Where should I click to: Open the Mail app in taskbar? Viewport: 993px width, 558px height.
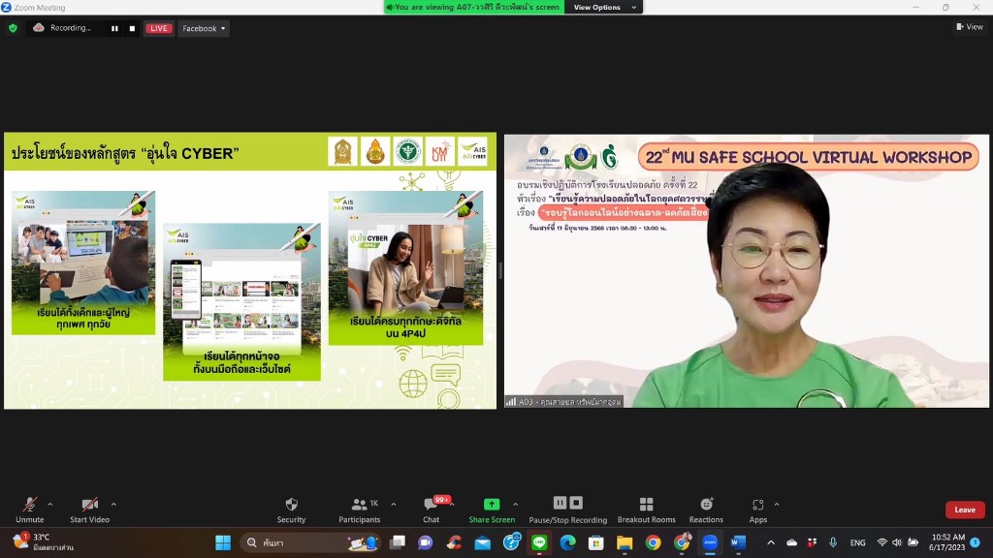[x=483, y=542]
